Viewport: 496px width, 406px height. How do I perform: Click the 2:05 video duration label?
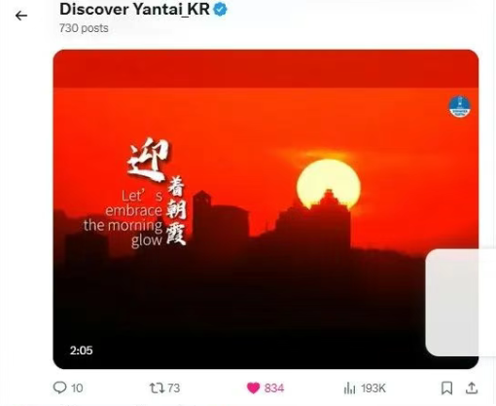81,351
